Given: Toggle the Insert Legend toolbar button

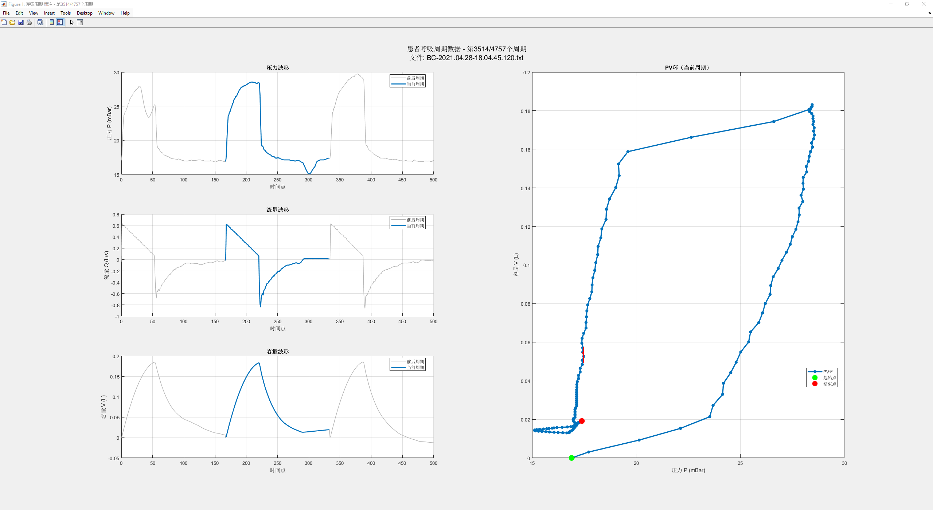Looking at the screenshot, I should click(x=60, y=22).
